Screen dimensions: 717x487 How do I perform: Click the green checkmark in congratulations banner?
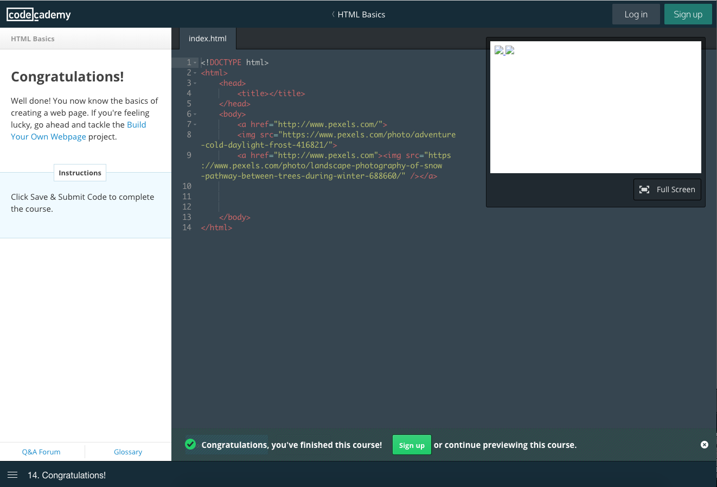point(190,444)
